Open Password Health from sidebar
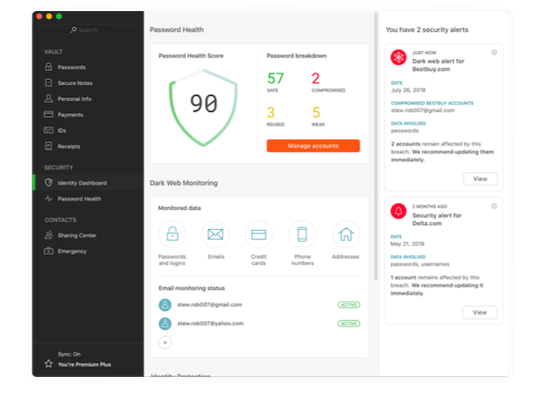Viewport: 543px width, 396px height. (x=79, y=199)
